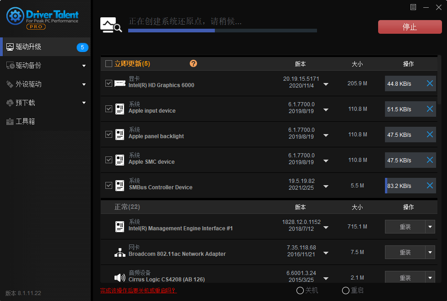Click the orange help question mark icon
The height and width of the screenshot is (301, 447).
tap(193, 63)
